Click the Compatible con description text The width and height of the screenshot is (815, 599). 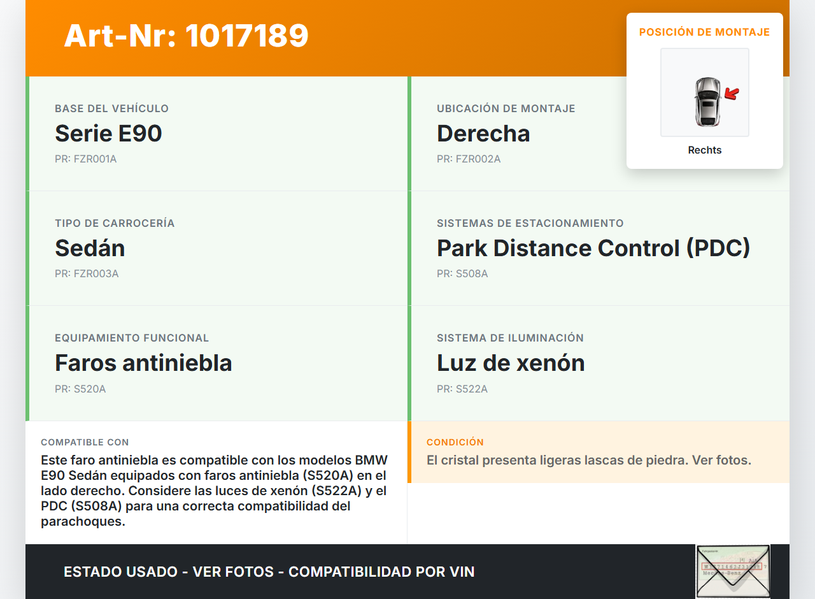pyautogui.click(x=214, y=491)
